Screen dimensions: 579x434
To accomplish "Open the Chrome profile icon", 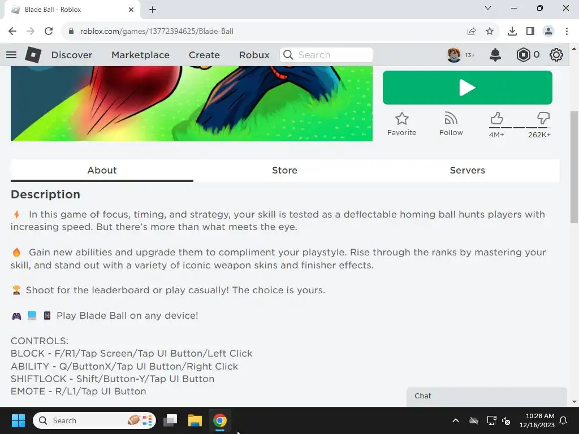I will 548,31.
